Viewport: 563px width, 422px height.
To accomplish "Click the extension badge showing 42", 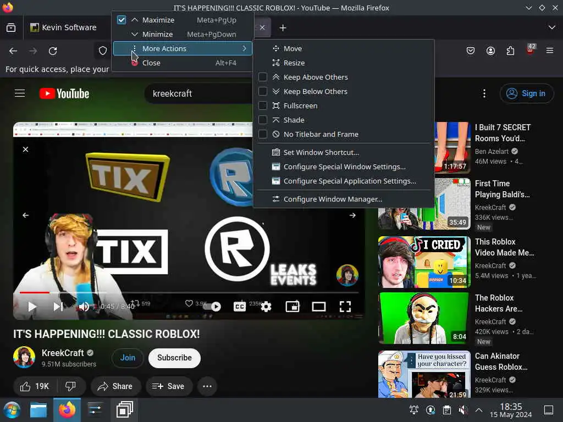I will tap(531, 49).
